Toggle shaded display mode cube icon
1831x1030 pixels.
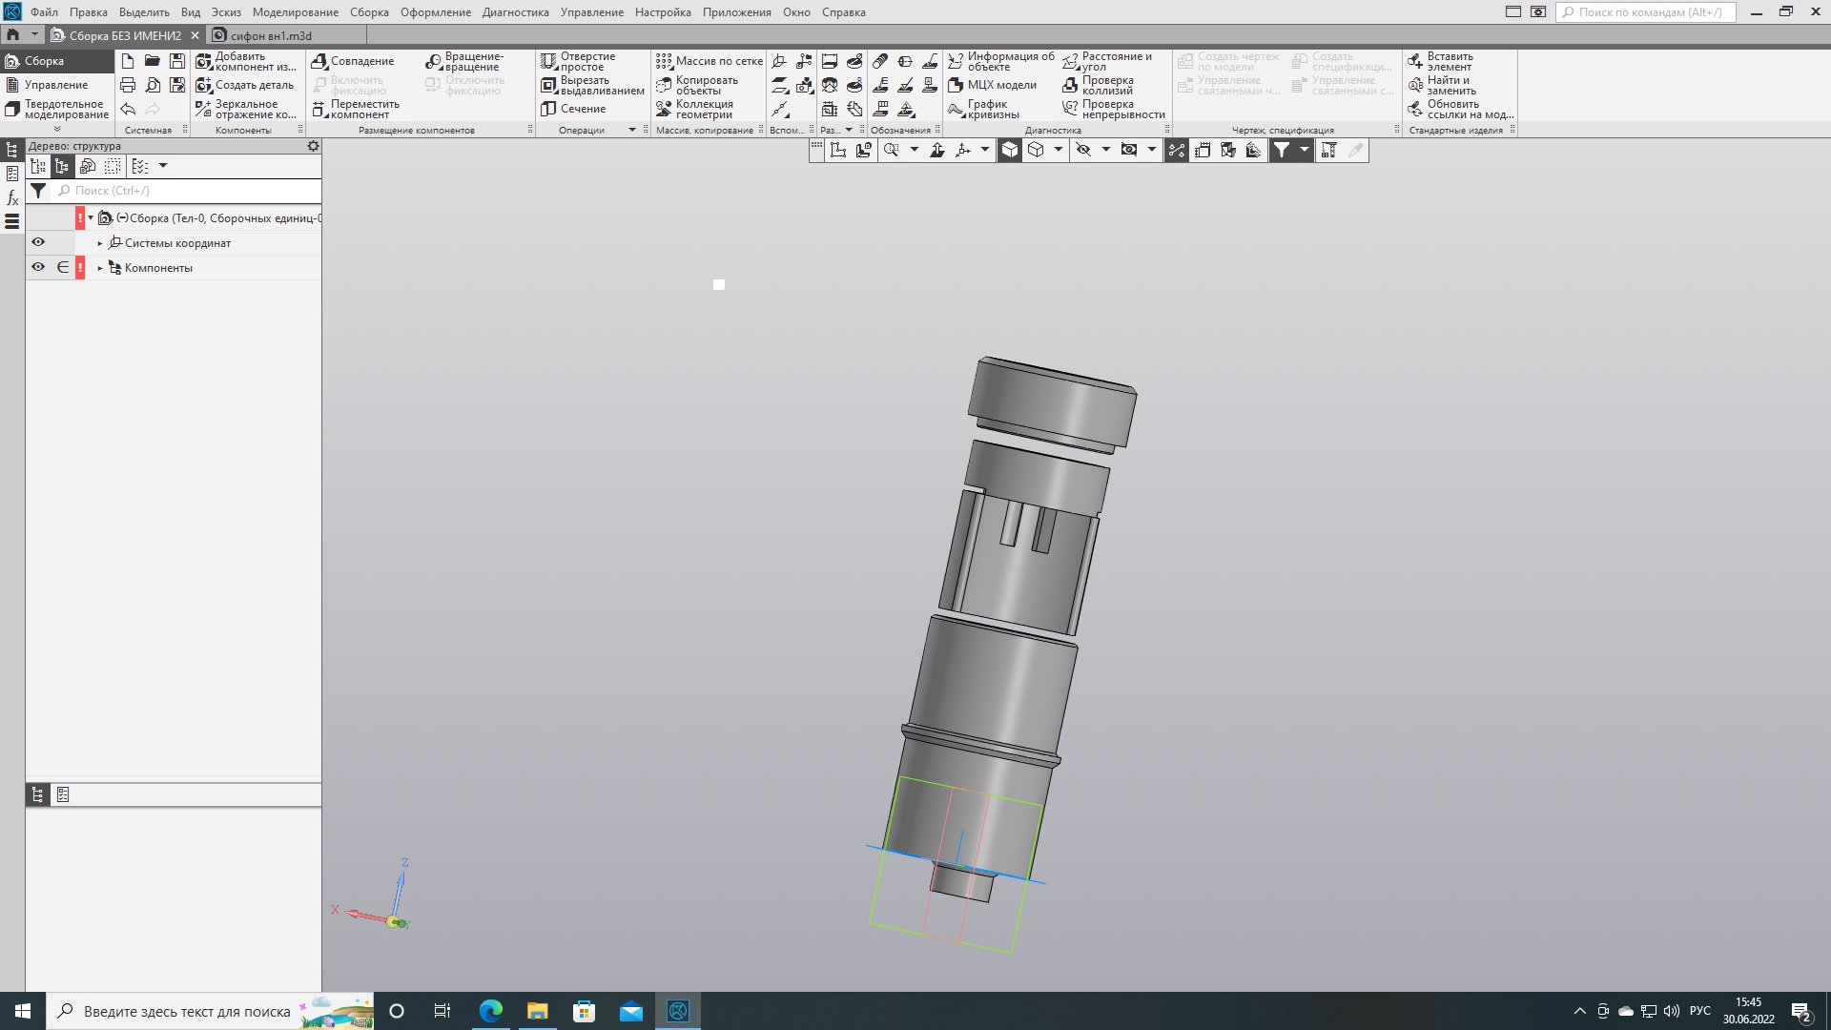click(x=1010, y=150)
